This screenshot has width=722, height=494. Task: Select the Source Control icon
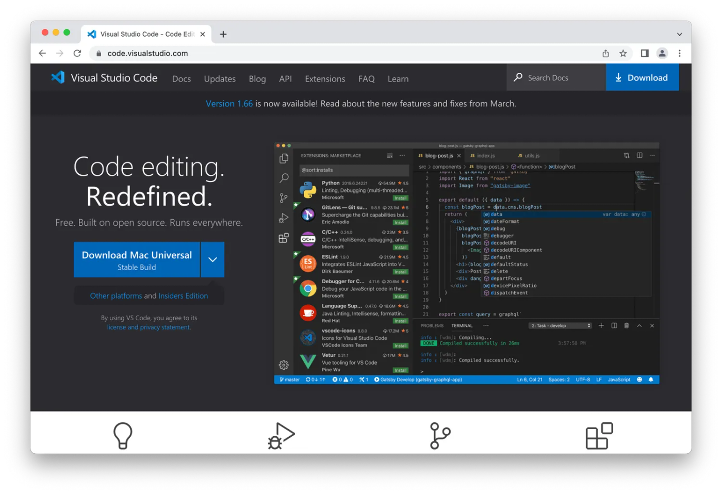(x=284, y=197)
